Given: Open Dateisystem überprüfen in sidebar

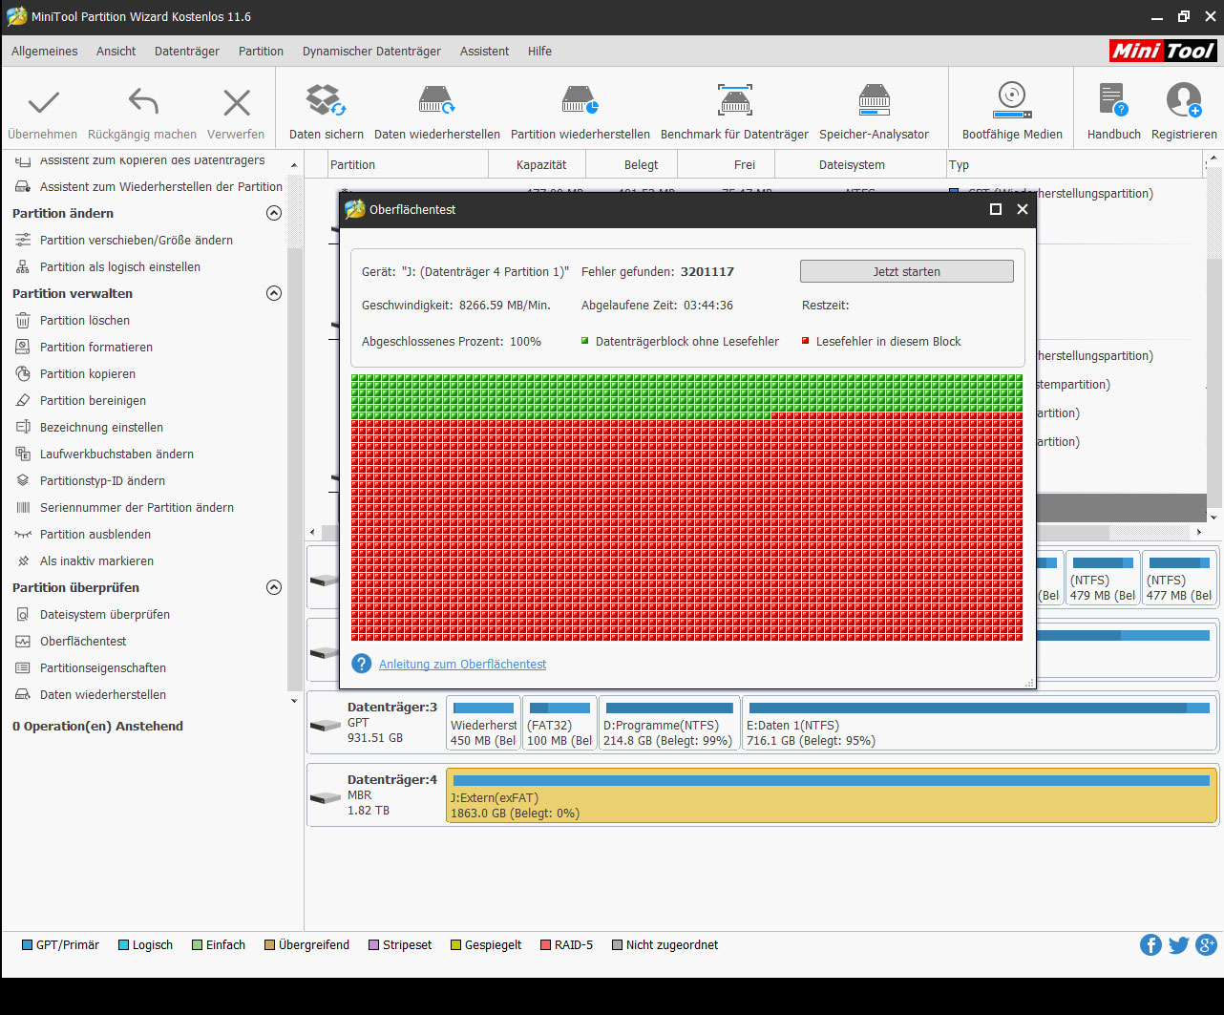Looking at the screenshot, I should tap(105, 615).
